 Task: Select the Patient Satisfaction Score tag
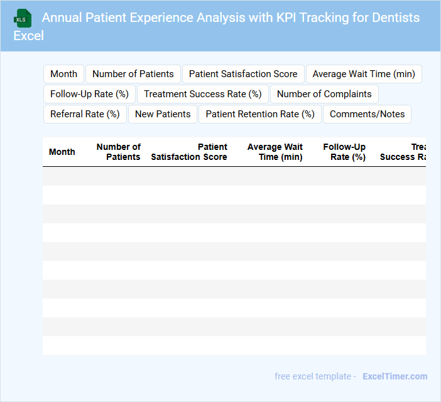click(x=243, y=74)
